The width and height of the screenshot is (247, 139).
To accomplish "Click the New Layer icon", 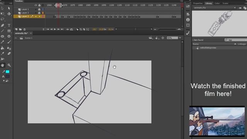I will tap(16, 29).
